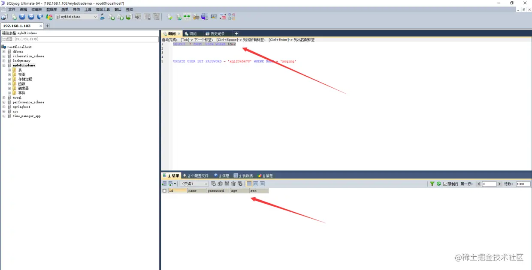Expand the springboot database node

[4, 107]
